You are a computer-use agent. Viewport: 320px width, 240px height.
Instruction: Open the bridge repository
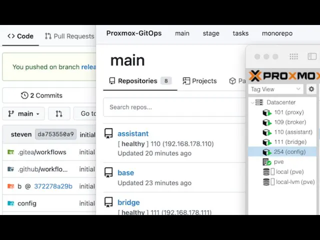click(128, 202)
